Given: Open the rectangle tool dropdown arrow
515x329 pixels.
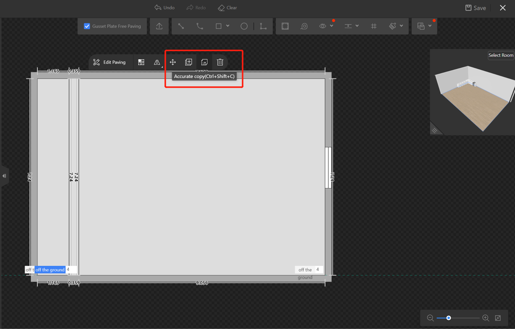Looking at the screenshot, I should (228, 26).
